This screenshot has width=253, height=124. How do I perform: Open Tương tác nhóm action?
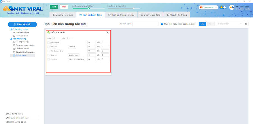[22, 32]
